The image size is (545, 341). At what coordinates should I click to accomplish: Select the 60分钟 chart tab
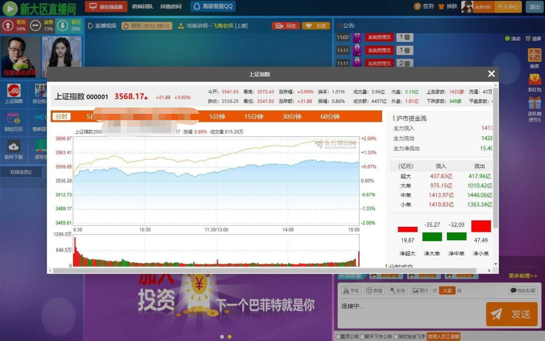coord(330,117)
